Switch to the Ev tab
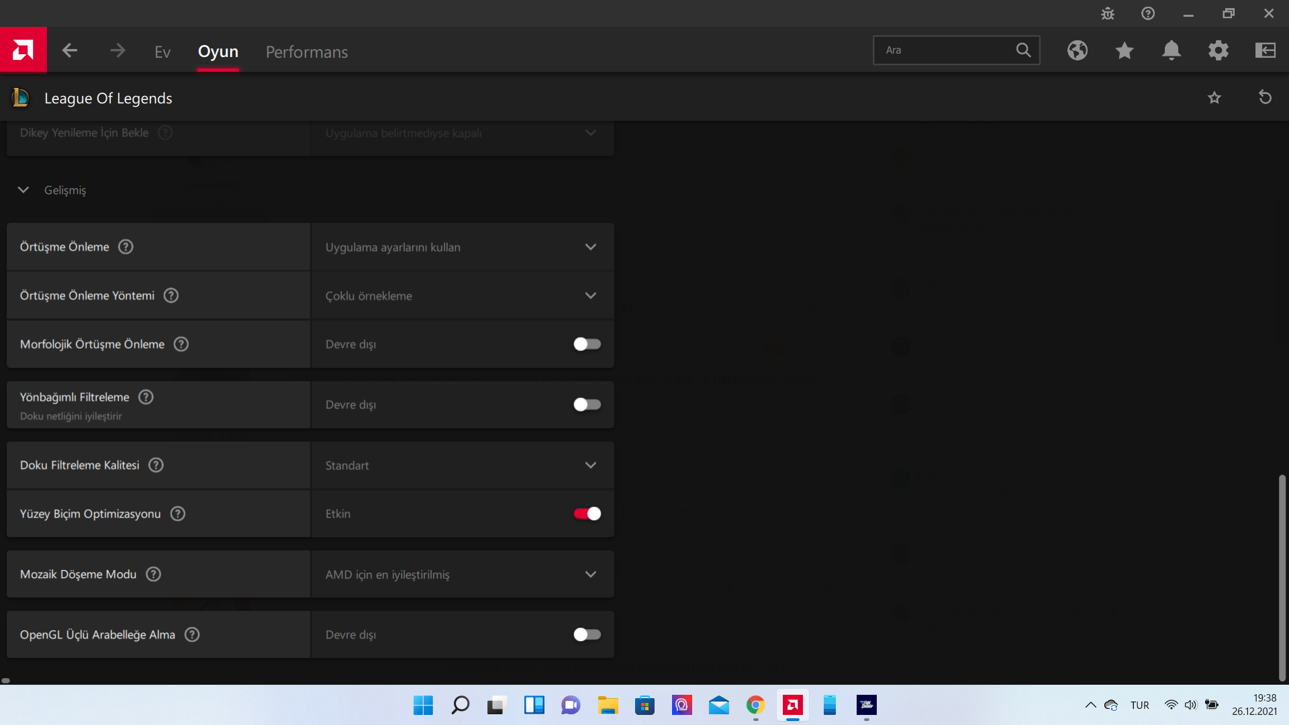 coord(162,52)
